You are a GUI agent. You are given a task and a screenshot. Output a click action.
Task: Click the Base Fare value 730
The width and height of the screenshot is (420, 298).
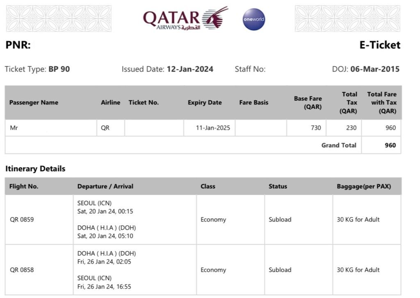[316, 128]
